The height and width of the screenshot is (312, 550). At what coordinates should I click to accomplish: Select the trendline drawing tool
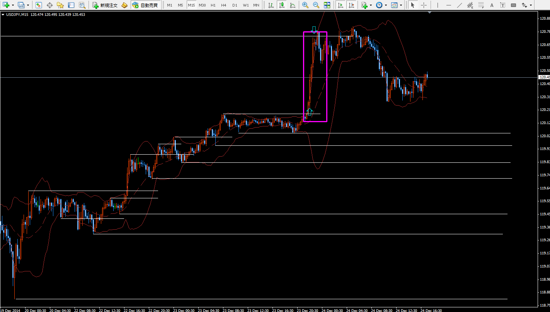tap(459, 5)
